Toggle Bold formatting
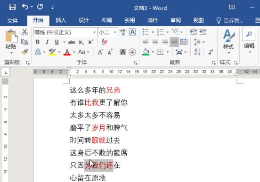The width and height of the screenshot is (260, 182). coord(38,42)
